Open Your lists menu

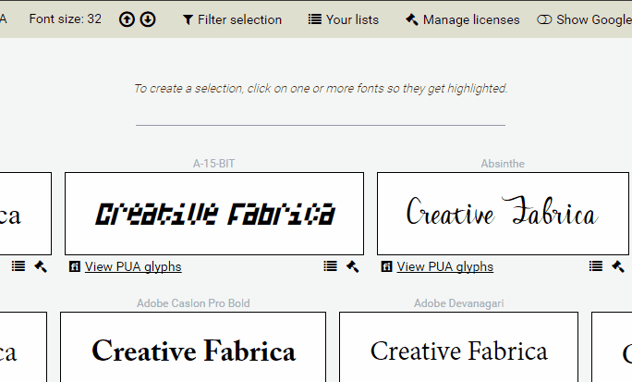(343, 19)
